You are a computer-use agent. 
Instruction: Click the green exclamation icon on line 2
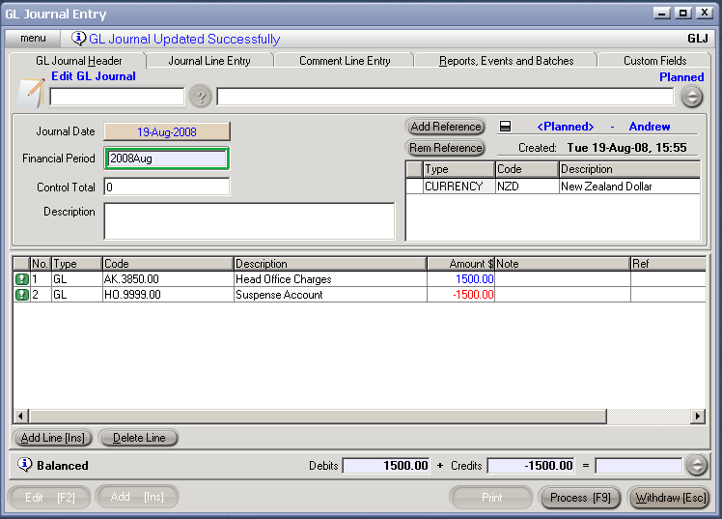tap(21, 295)
